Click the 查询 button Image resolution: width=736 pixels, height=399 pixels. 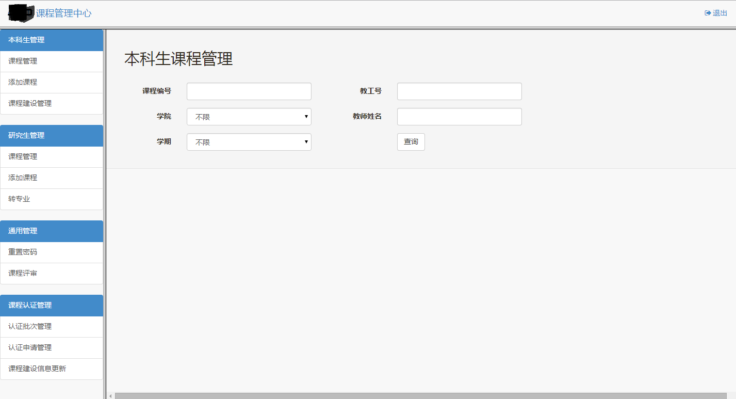[411, 142]
